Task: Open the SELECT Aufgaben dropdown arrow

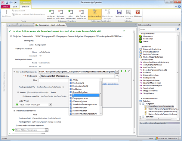Action: click(x=117, y=72)
